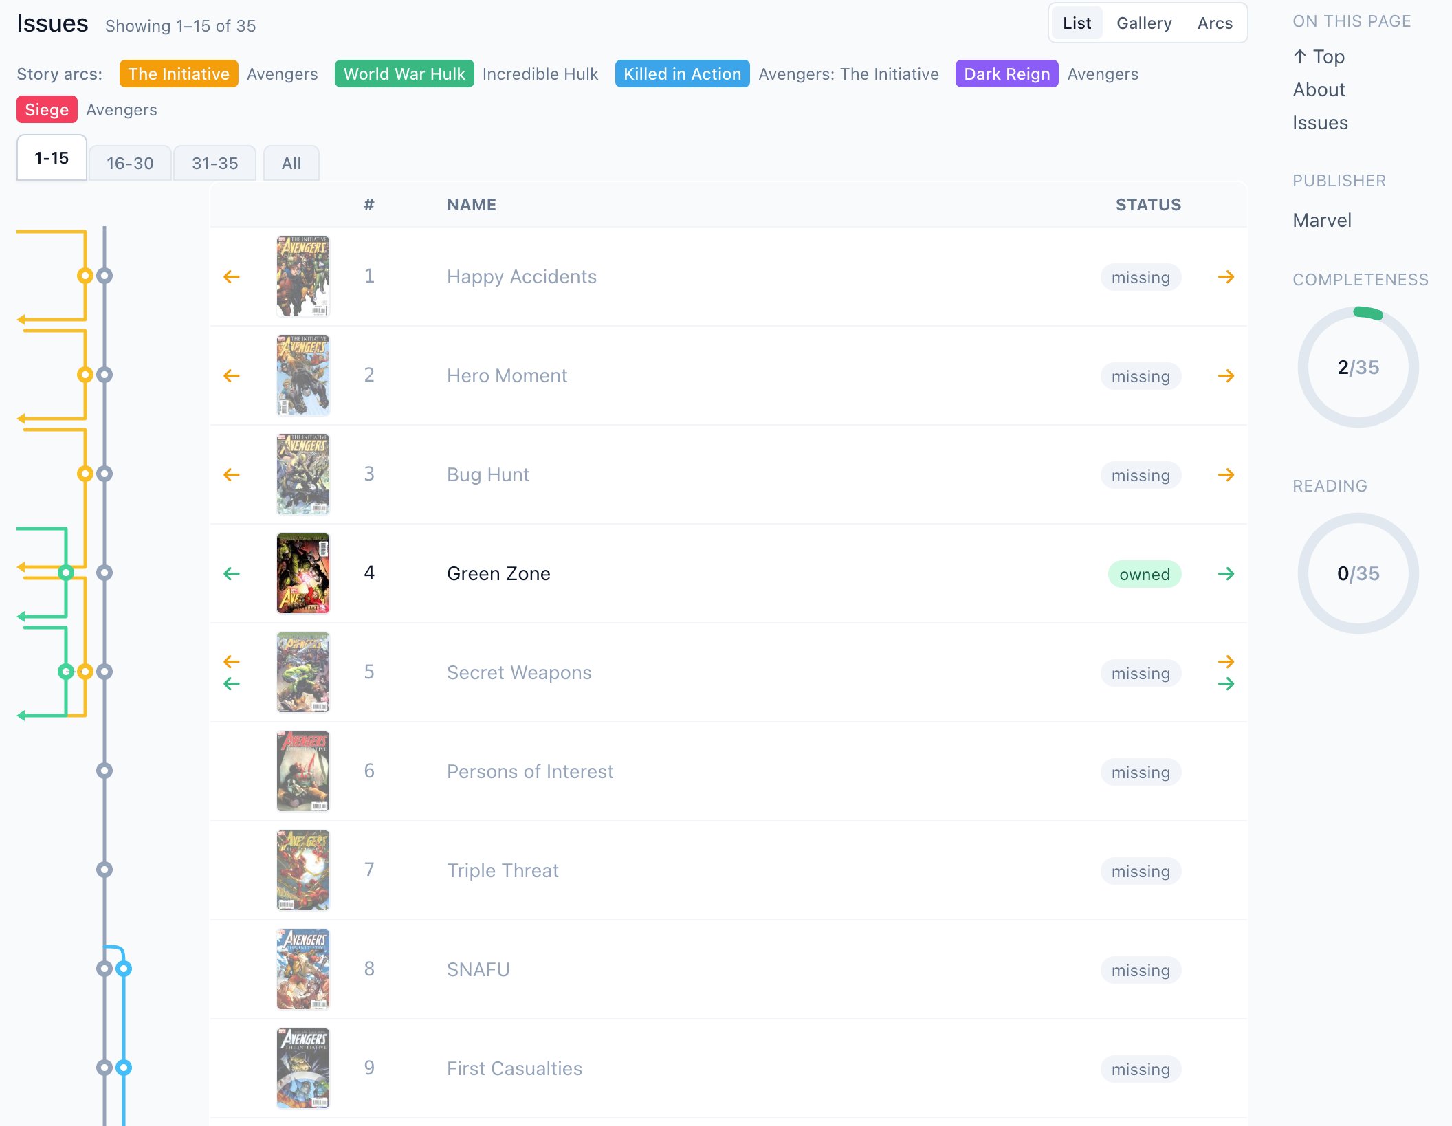This screenshot has height=1126, width=1452.
Task: Click the Incredible Hulk series label
Action: pyautogui.click(x=540, y=74)
